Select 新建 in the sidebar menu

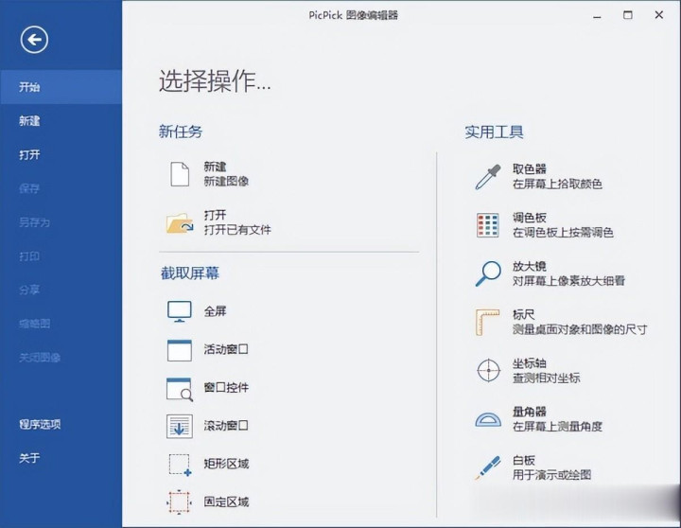pyautogui.click(x=61, y=121)
